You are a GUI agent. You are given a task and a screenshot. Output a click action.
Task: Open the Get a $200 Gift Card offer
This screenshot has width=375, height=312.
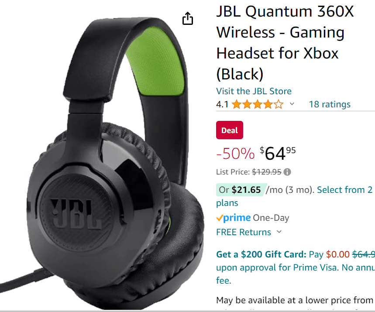261,254
